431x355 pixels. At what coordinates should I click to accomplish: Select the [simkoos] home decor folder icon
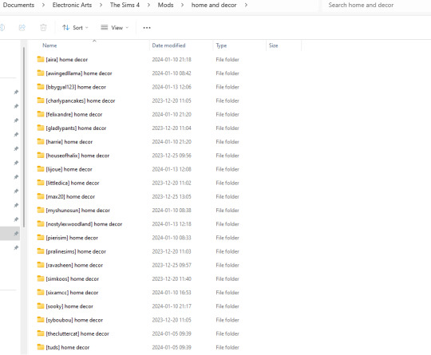pyautogui.click(x=41, y=278)
